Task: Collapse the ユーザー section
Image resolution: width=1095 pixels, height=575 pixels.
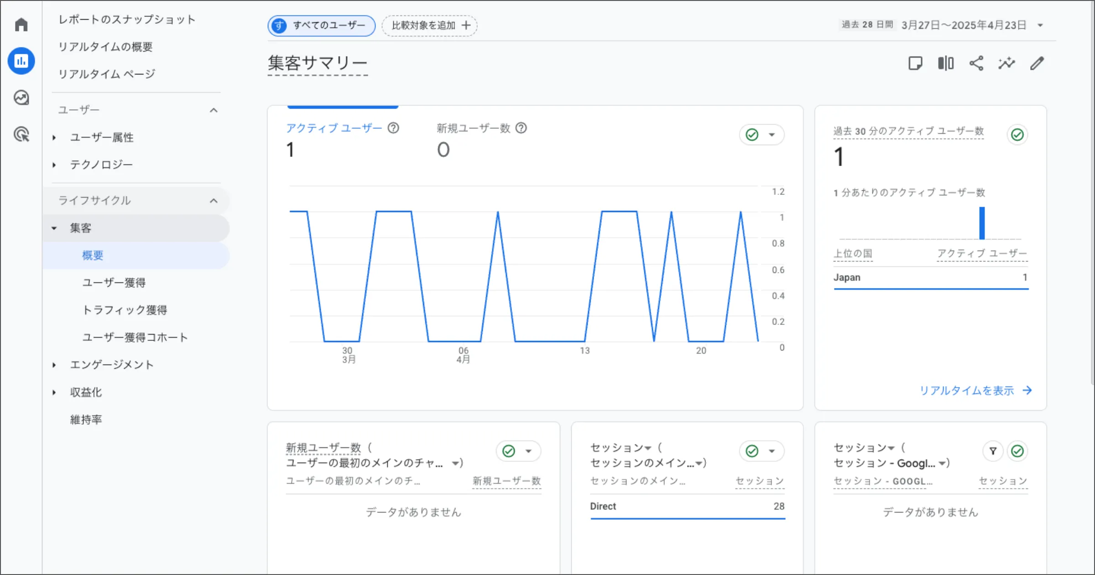Action: (214, 110)
